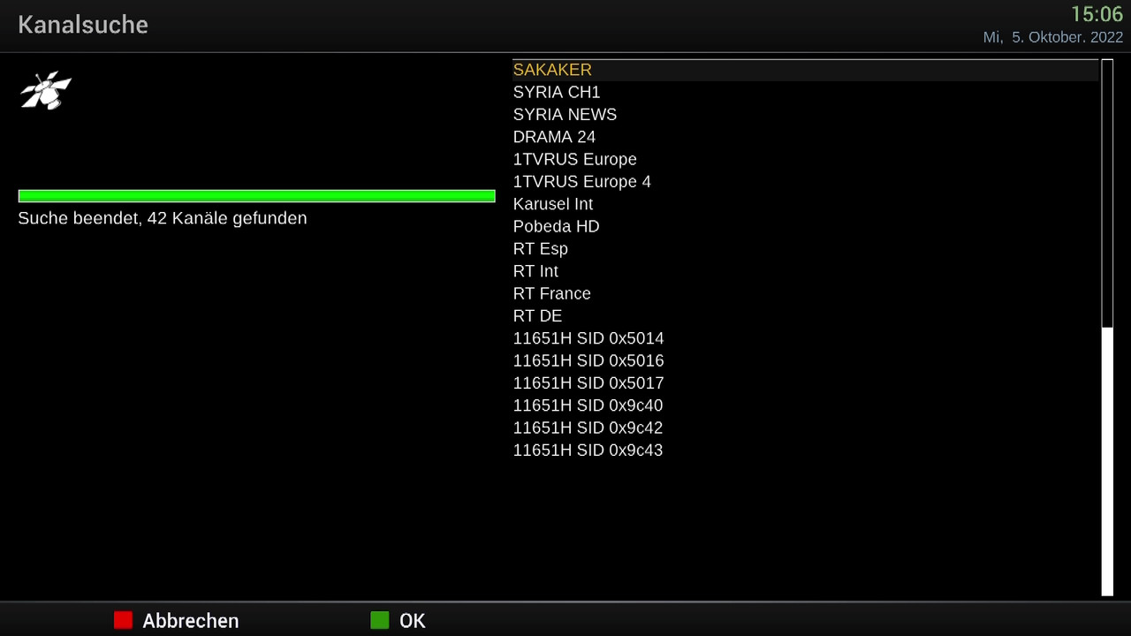Select SYRIA CH1 in the channel list
The height and width of the screenshot is (636, 1131).
(805, 92)
